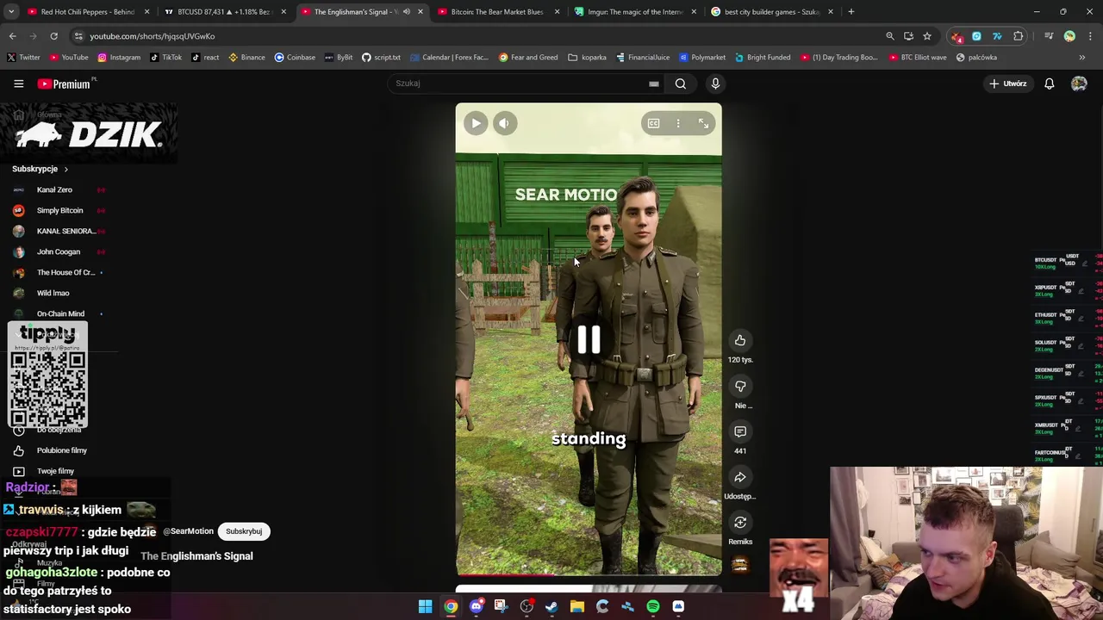
Task: Open the Polymarket bookmark
Action: [702, 58]
